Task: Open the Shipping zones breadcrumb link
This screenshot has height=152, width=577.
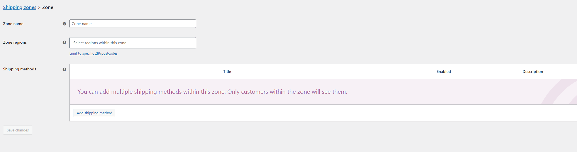Action: pos(20,7)
